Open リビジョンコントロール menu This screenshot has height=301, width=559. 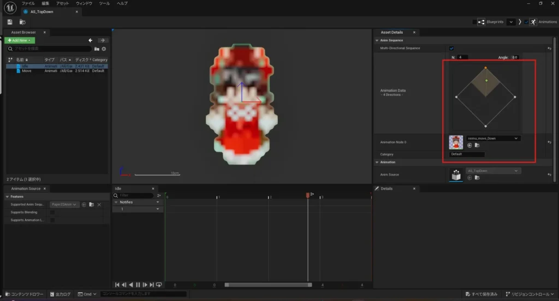tap(530, 294)
